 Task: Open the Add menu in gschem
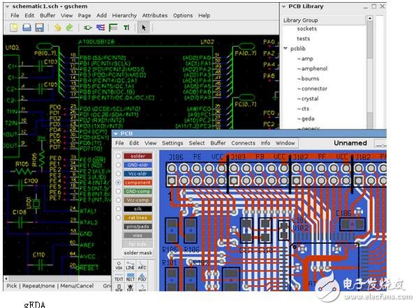pyautogui.click(x=101, y=15)
